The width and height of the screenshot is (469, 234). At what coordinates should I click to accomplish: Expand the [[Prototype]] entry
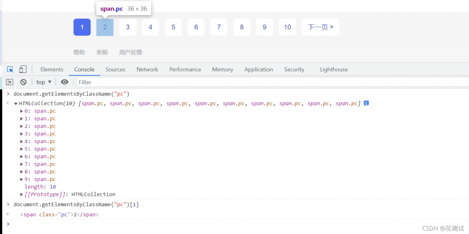coord(21,194)
